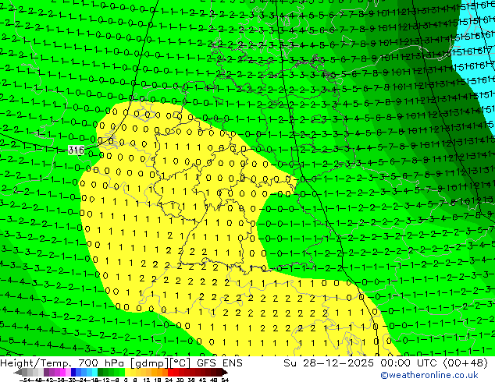Click the '[gdmp][°C]' units label
This screenshot has width=495, height=382.
pyautogui.click(x=160, y=363)
